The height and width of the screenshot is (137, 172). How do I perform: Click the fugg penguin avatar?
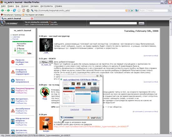[45, 92]
